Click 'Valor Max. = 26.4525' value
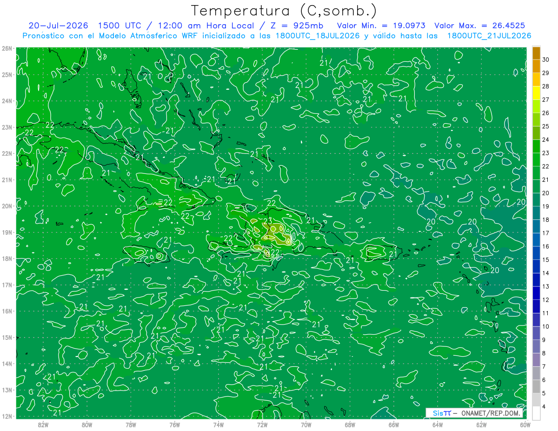This screenshot has height=431, width=558. [480, 26]
